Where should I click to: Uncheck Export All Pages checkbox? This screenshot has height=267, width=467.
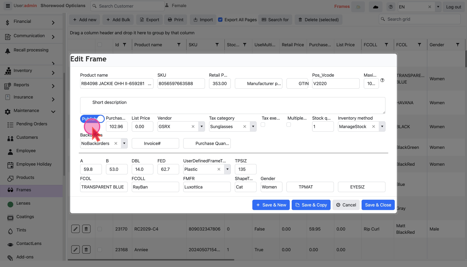(220, 20)
